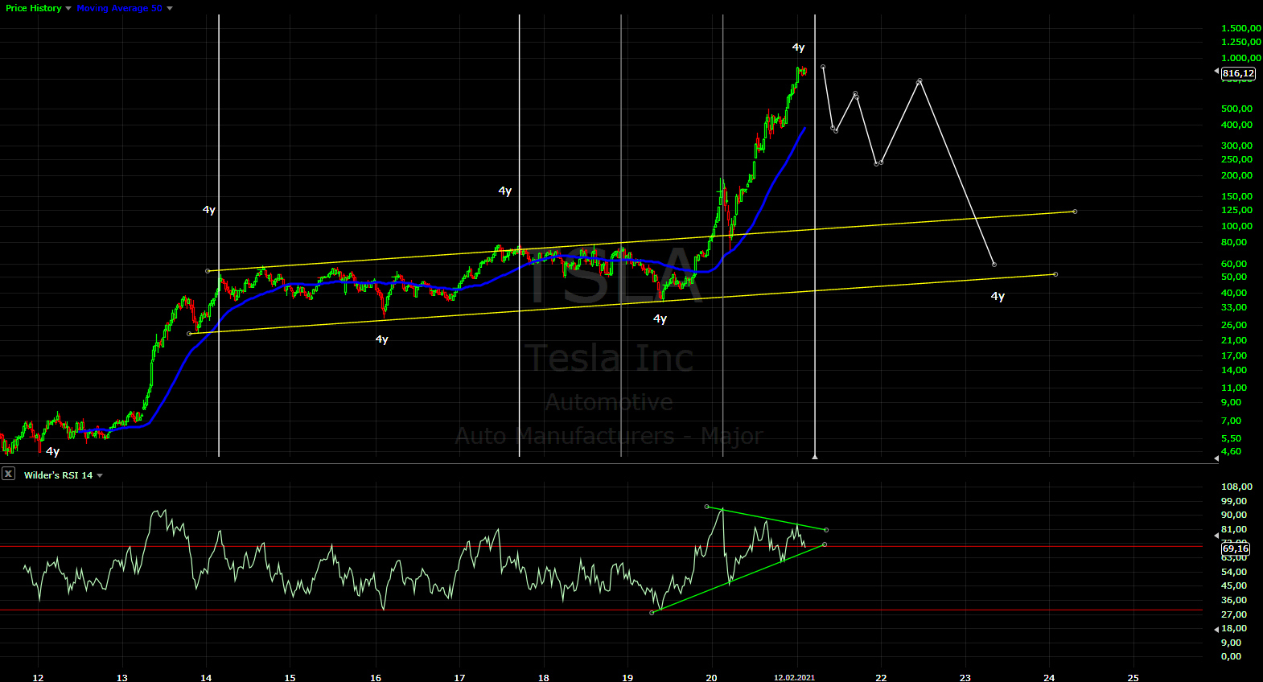The width and height of the screenshot is (1263, 682).
Task: Select the white vertical line just before 2019
Action: 621,236
